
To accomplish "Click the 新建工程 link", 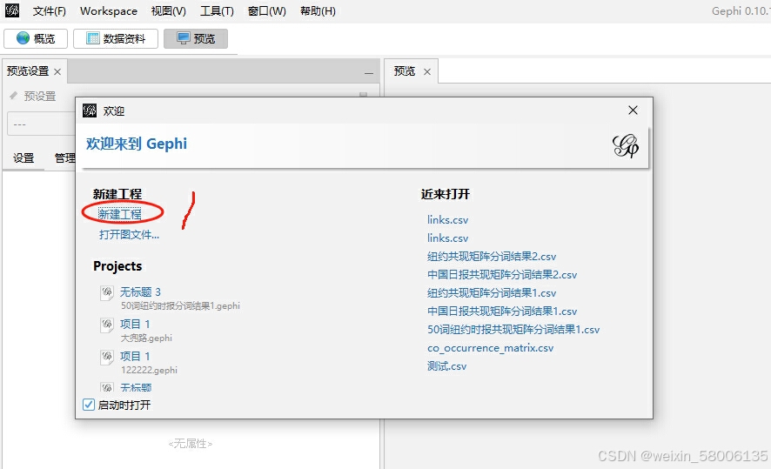I will coord(119,214).
